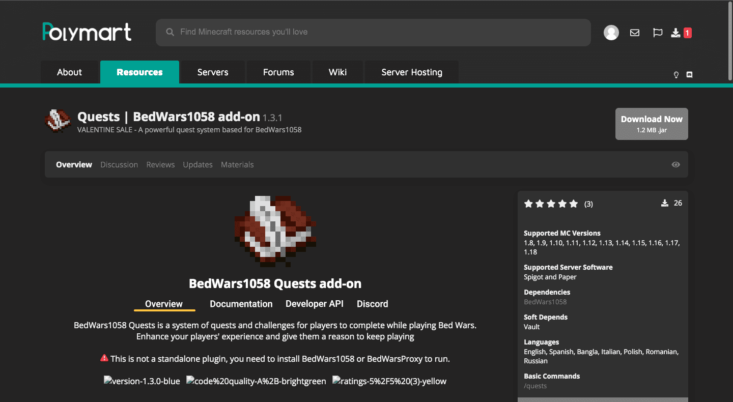
Task: Click the Basic Commands heading
Action: pyautogui.click(x=552, y=376)
